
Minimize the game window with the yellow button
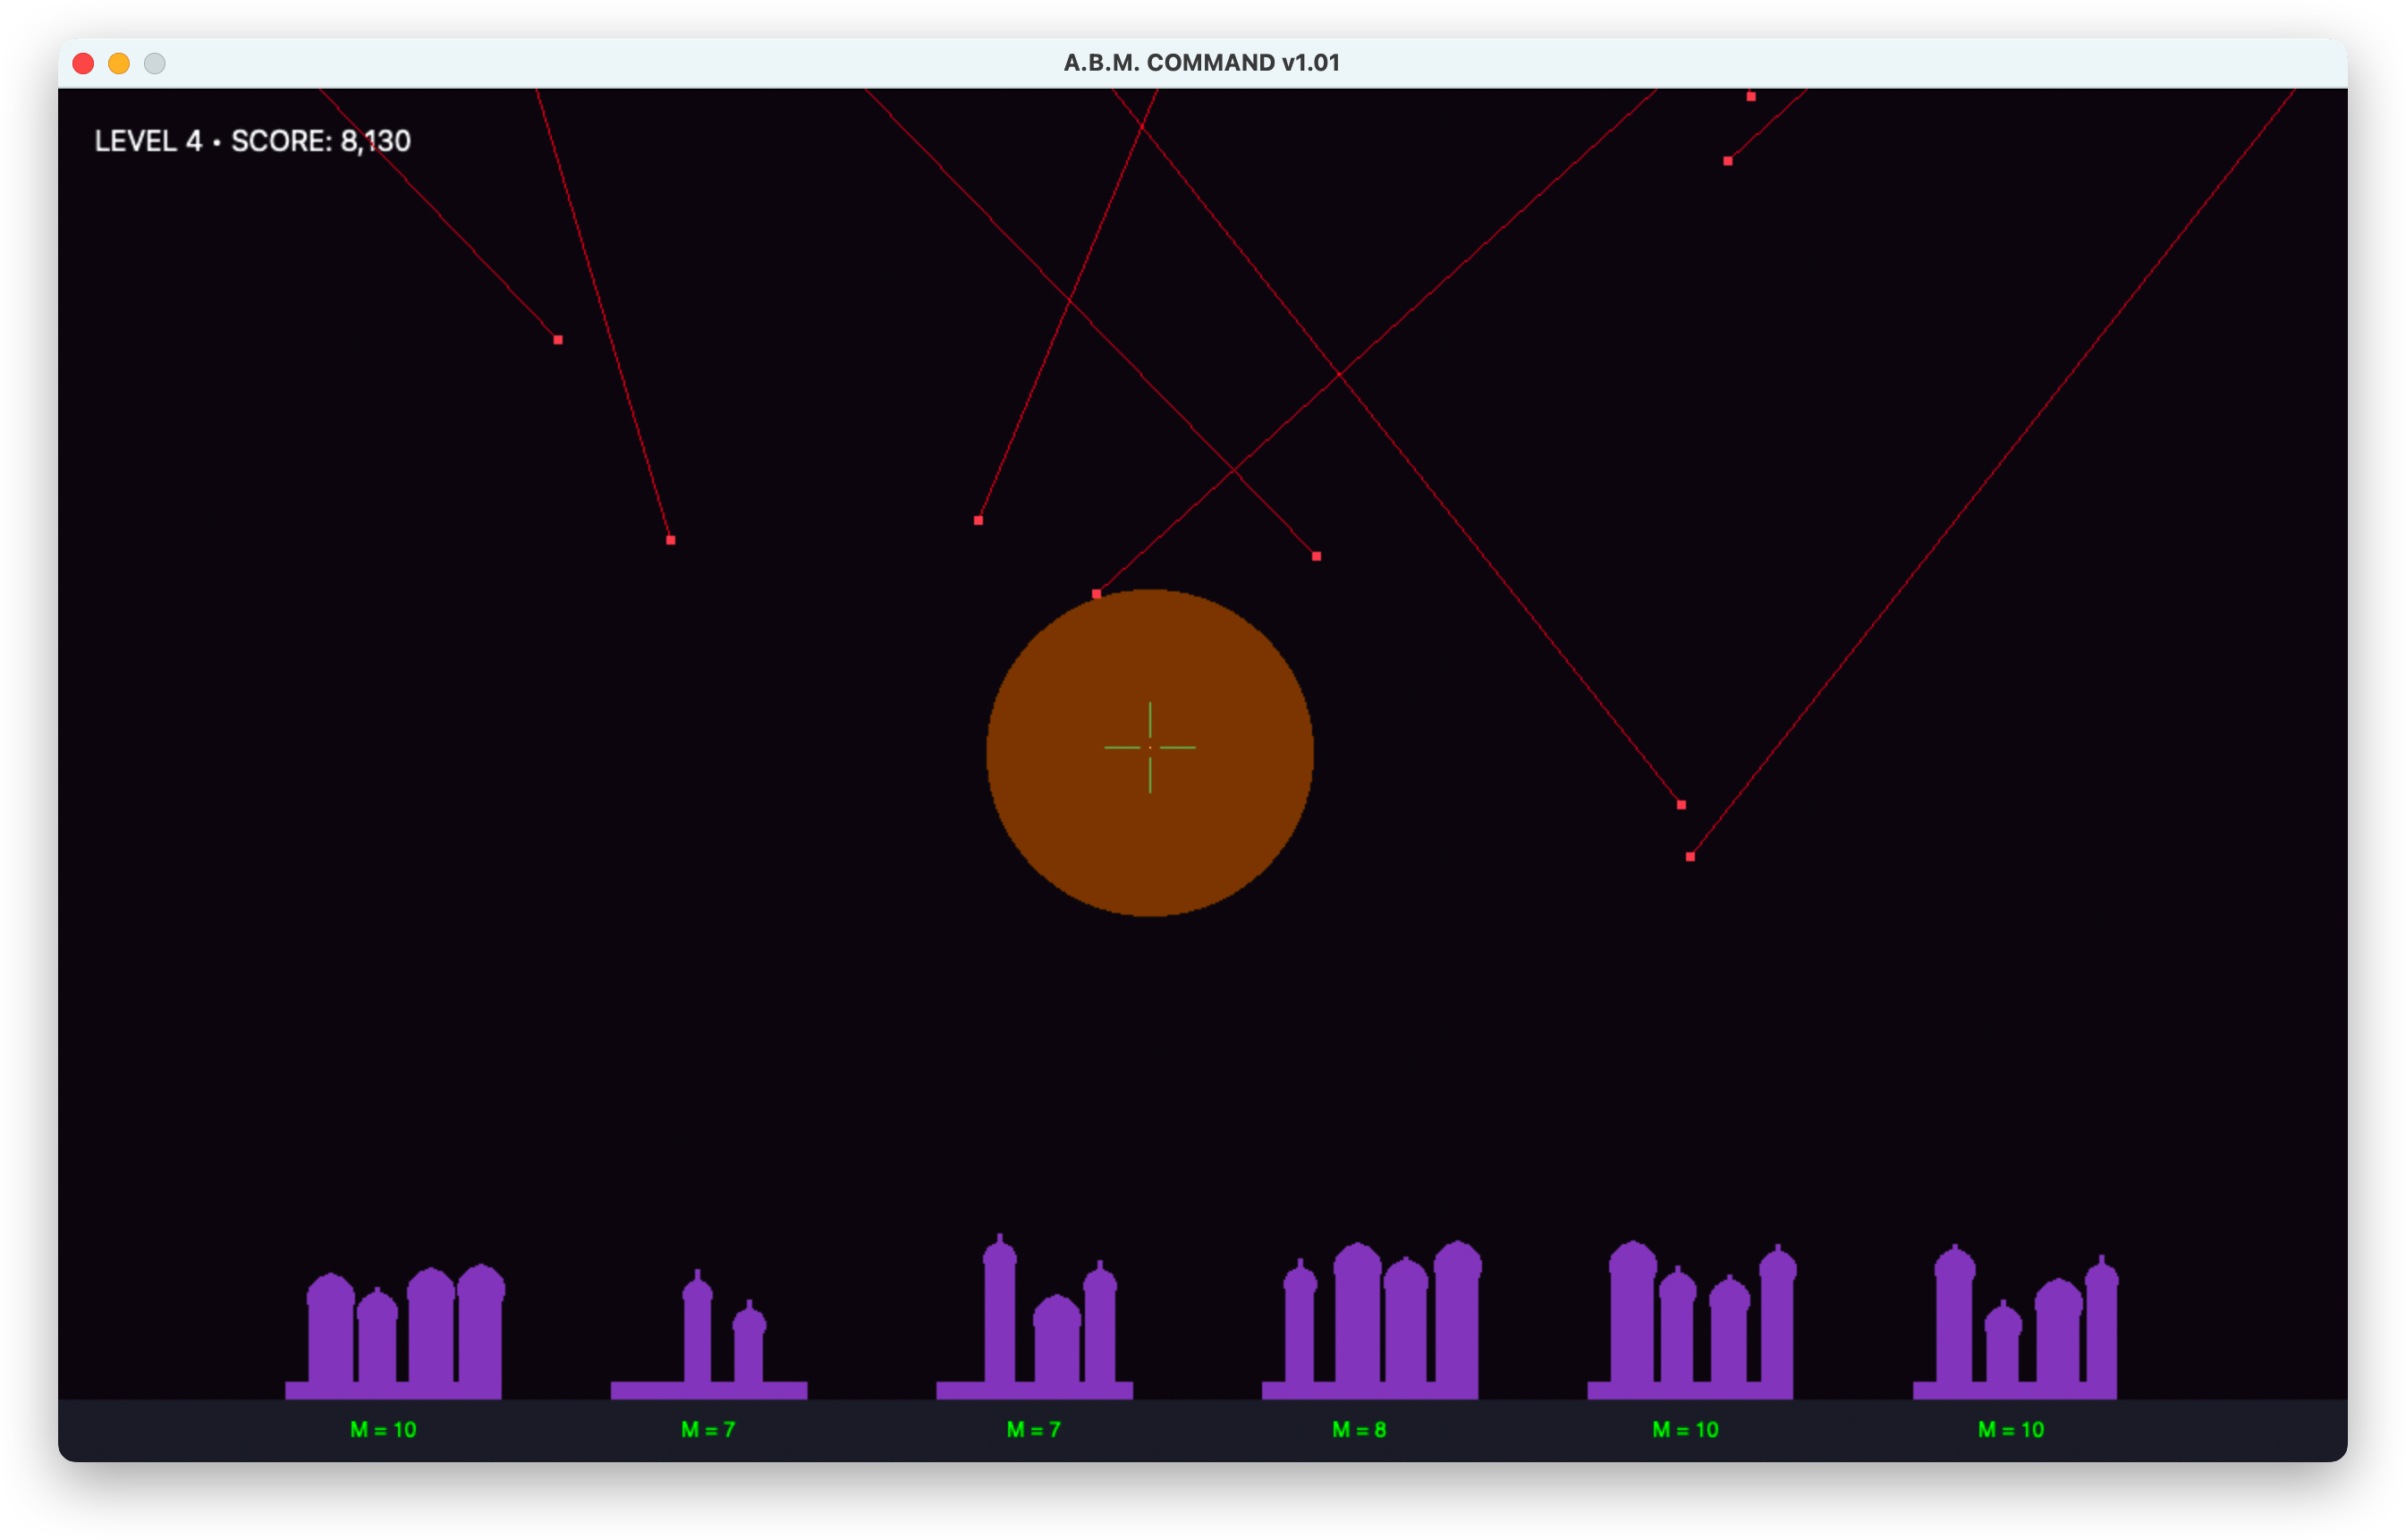pyautogui.click(x=119, y=64)
